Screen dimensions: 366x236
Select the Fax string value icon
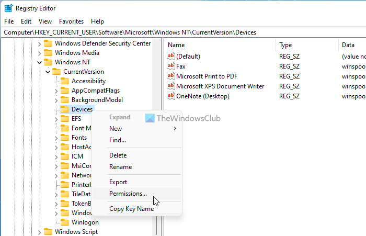(171, 66)
